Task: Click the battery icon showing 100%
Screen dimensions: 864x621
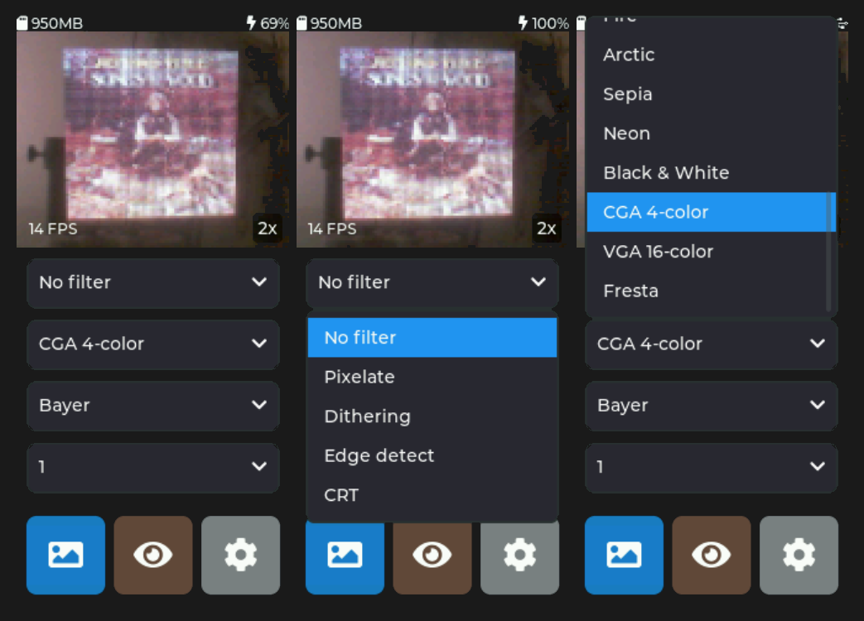Action: (523, 23)
